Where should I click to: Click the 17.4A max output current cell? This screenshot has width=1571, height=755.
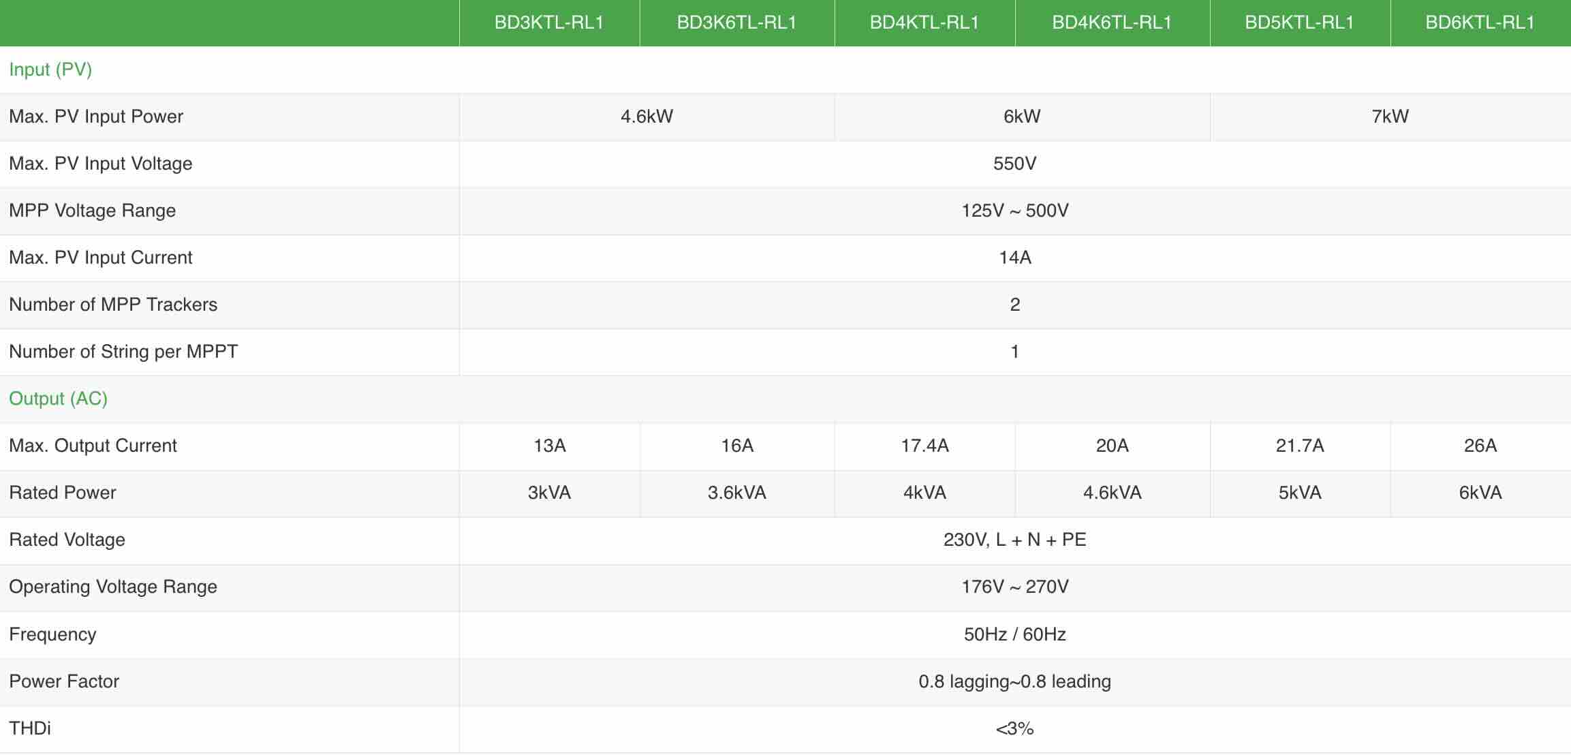coord(924,446)
